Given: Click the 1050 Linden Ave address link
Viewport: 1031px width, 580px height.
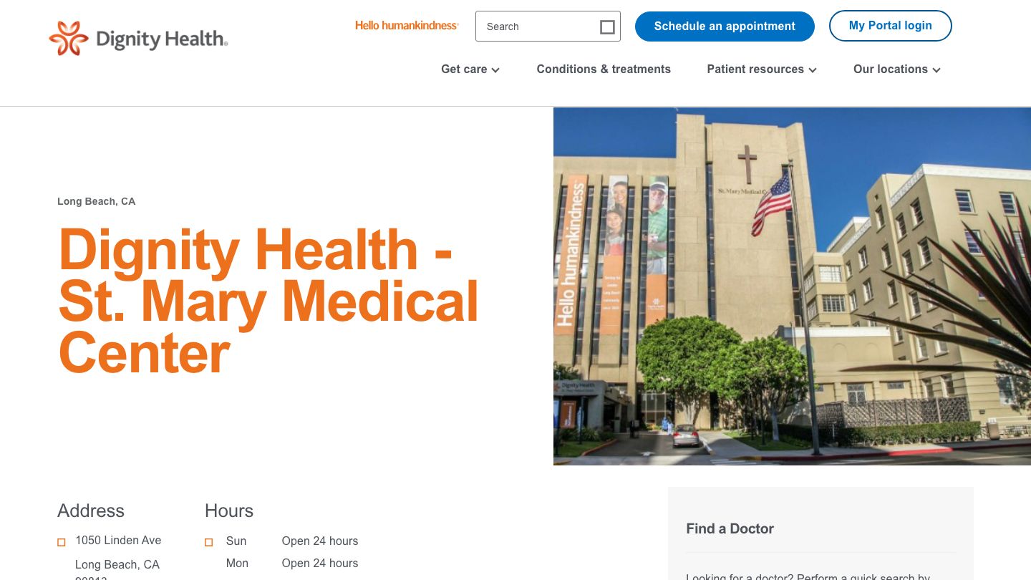Looking at the screenshot, I should click(x=118, y=541).
